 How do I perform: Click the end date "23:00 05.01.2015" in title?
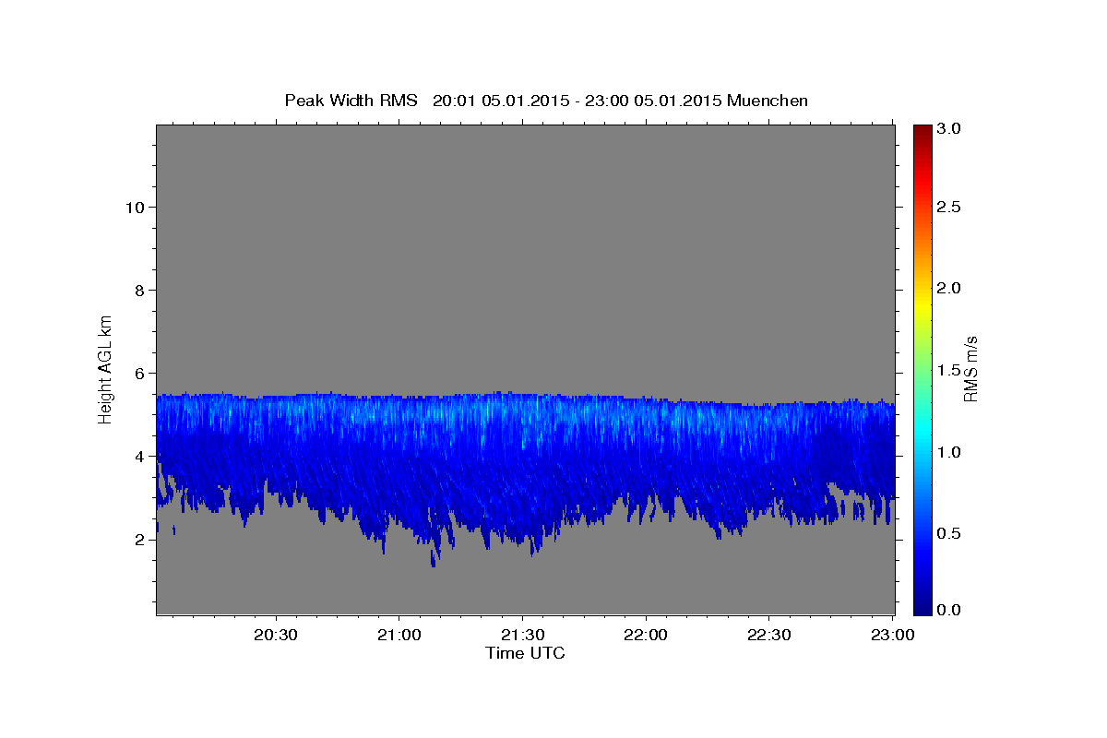coord(656,101)
